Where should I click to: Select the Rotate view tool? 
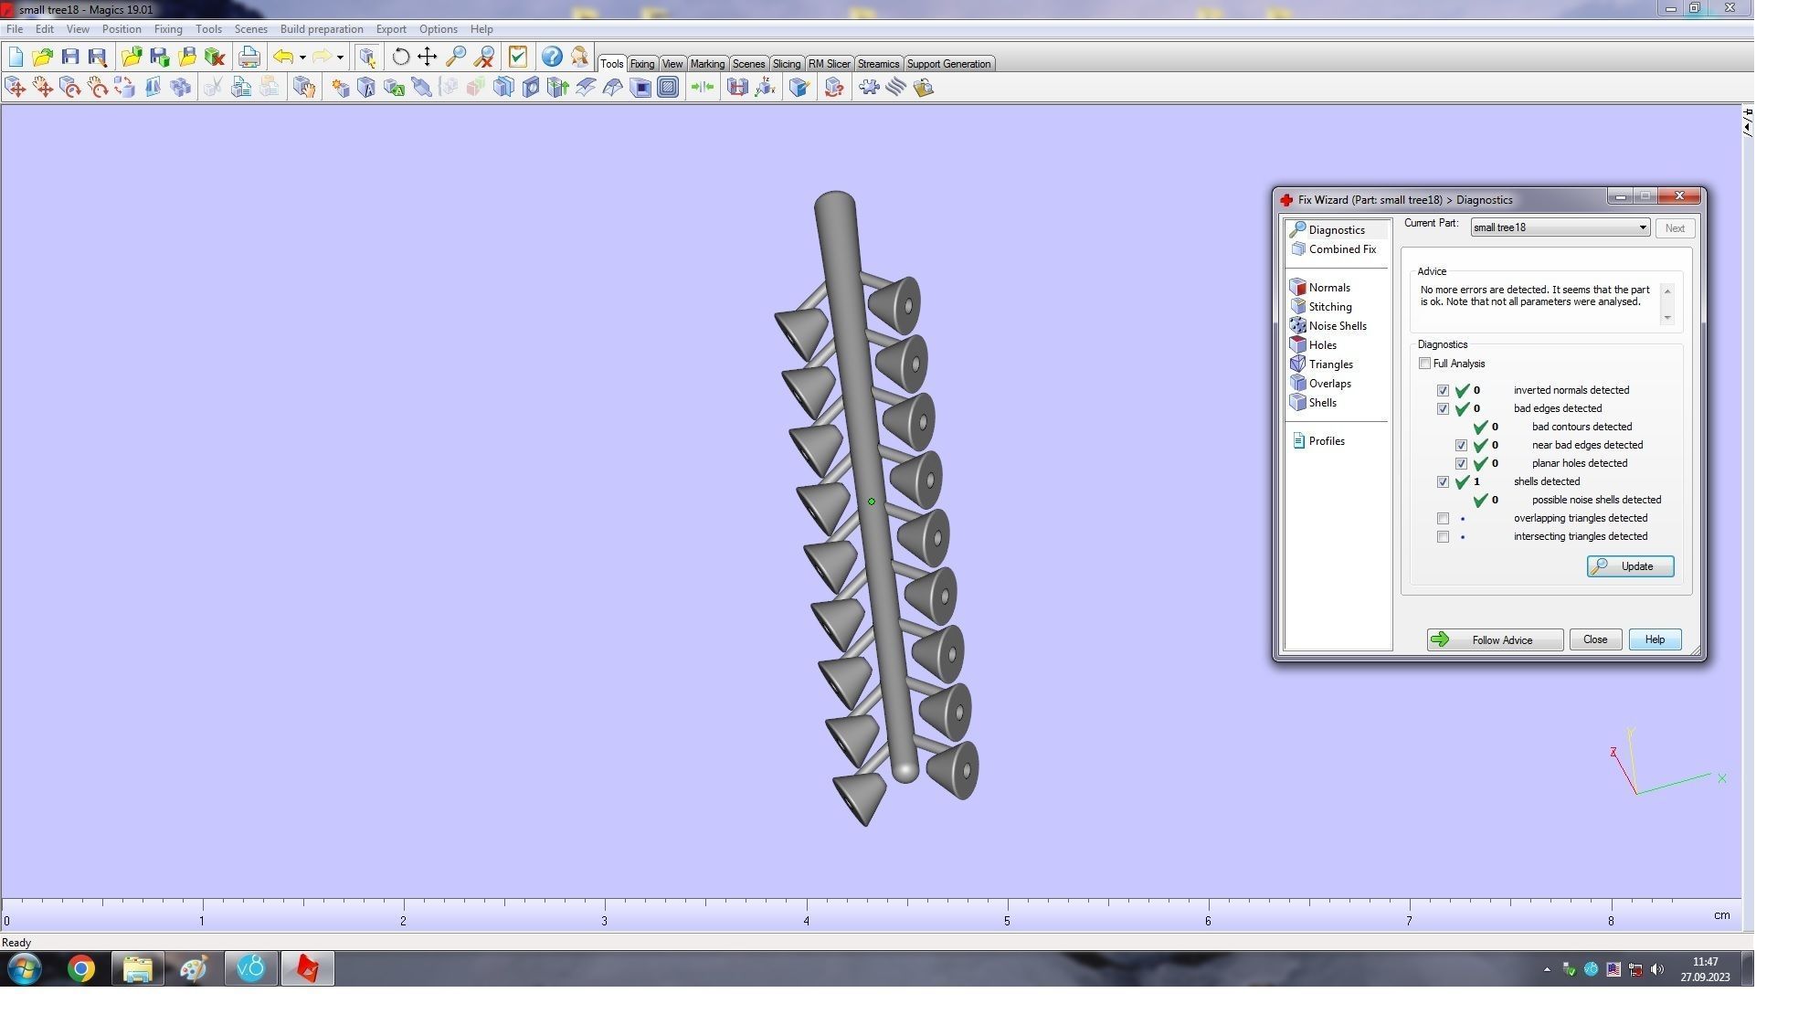point(400,57)
